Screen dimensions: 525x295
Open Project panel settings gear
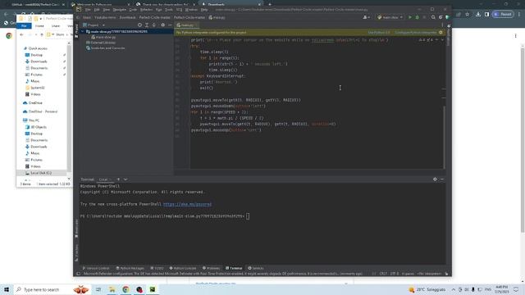tap(162, 25)
